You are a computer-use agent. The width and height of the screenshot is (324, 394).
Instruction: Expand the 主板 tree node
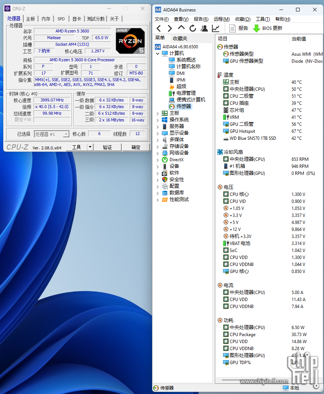tap(158, 113)
